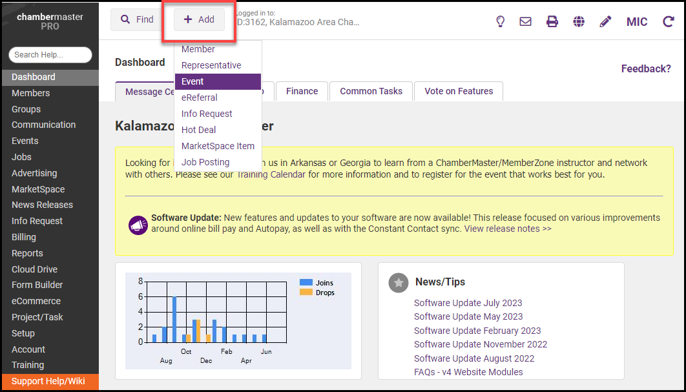
Task: Open View release notes link
Action: pos(508,229)
